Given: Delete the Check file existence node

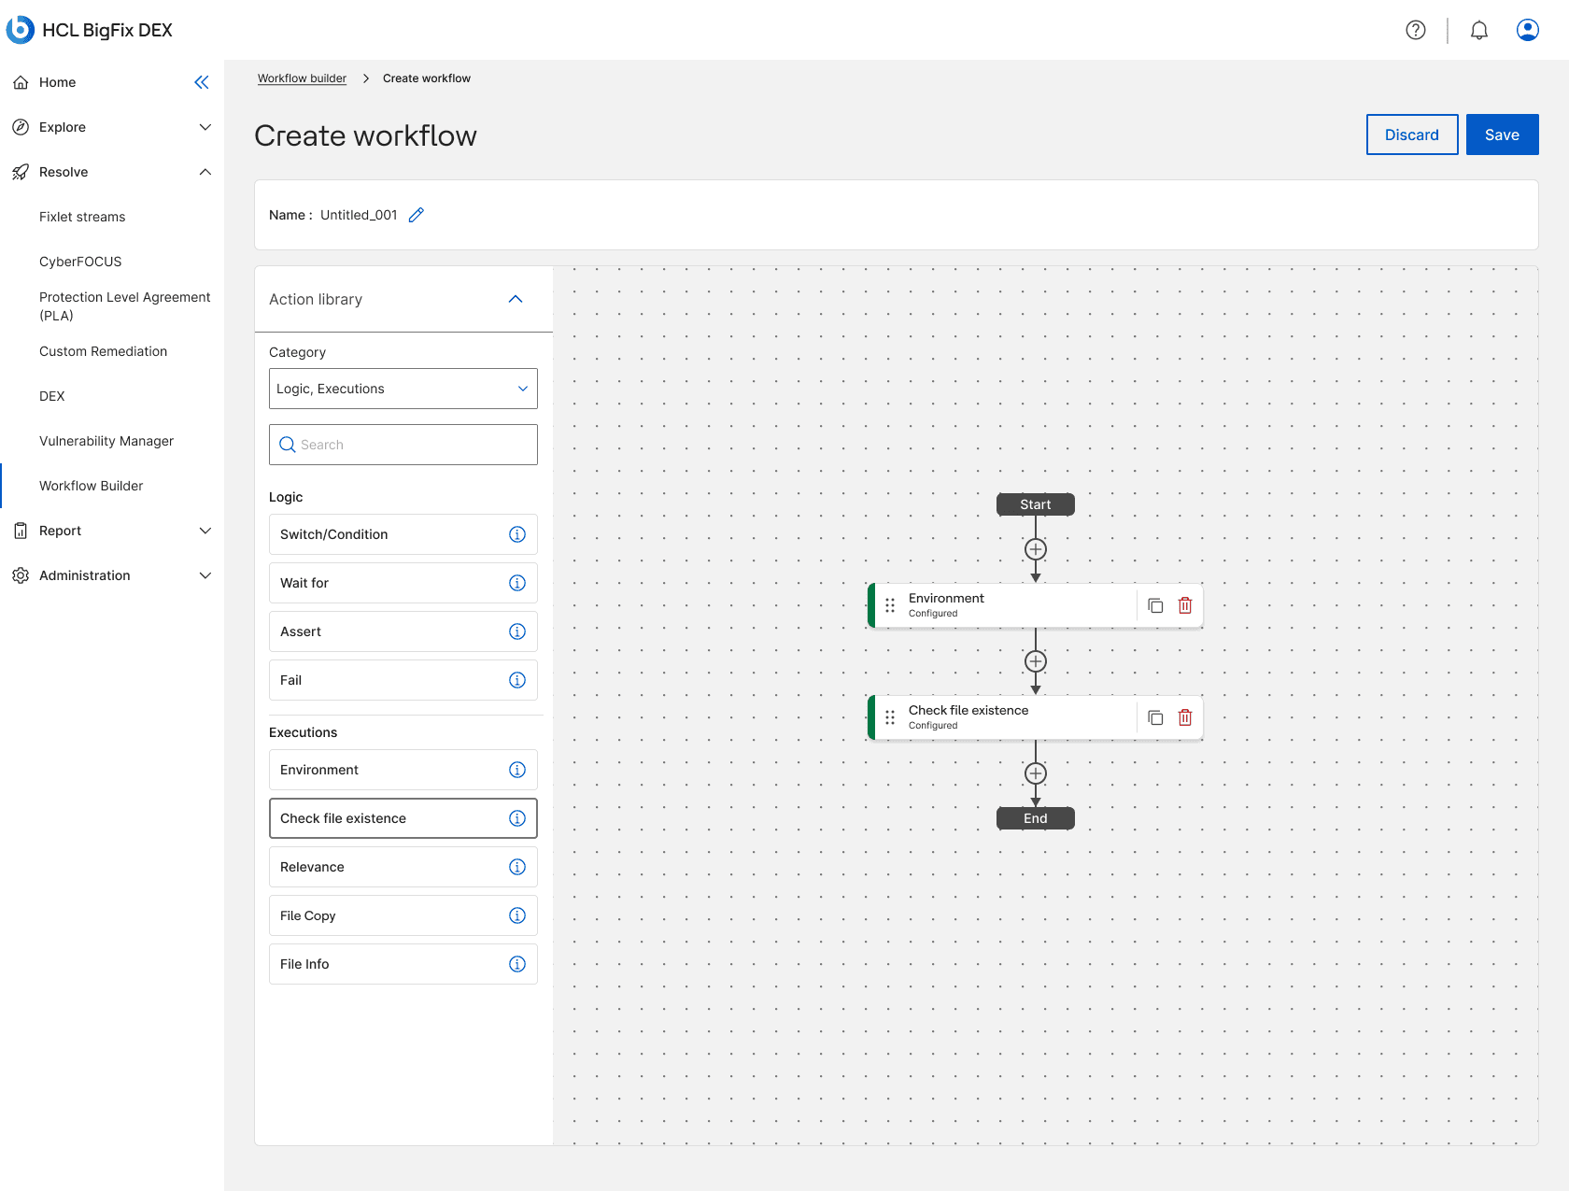Looking at the screenshot, I should tap(1185, 717).
